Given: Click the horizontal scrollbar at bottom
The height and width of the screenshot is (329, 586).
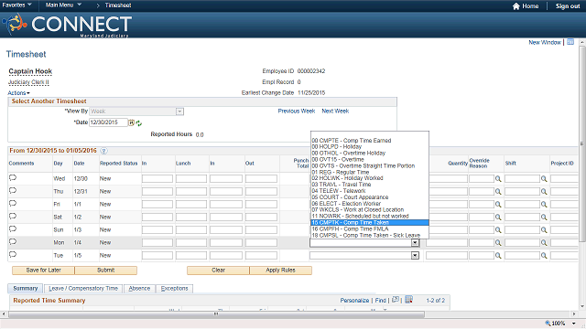Looking at the screenshot, I should [216, 314].
